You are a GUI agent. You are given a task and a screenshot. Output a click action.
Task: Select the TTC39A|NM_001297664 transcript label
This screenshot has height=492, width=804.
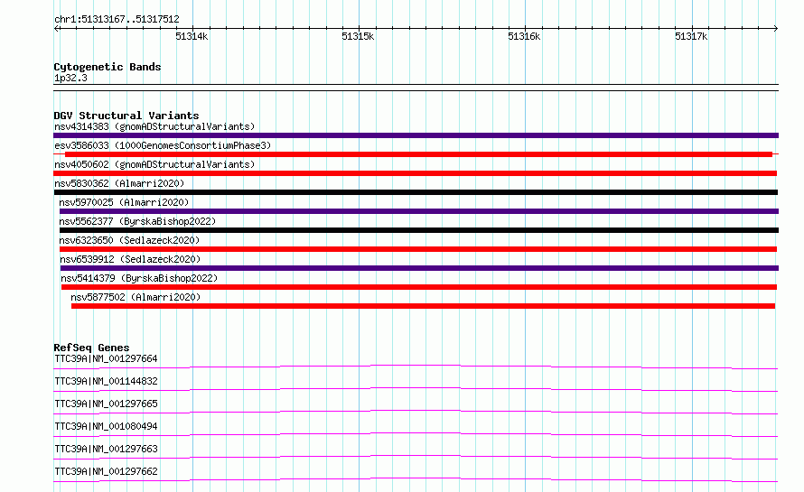106,358
